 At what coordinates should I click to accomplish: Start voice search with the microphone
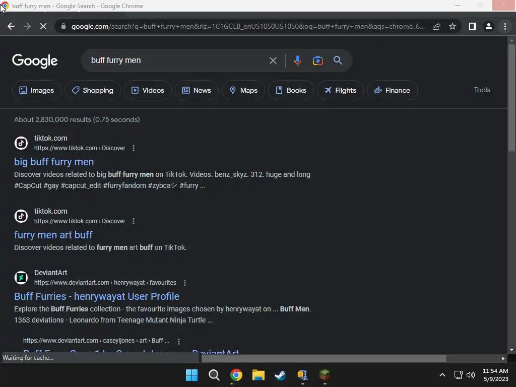click(x=297, y=60)
